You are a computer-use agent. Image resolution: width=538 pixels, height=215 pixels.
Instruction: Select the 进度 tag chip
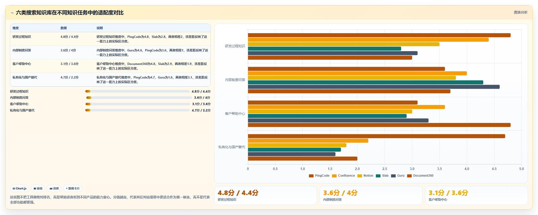click(x=54, y=188)
